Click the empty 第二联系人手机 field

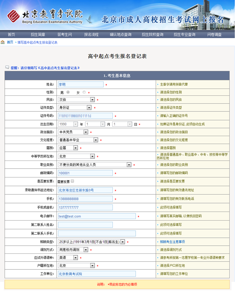point(97,233)
